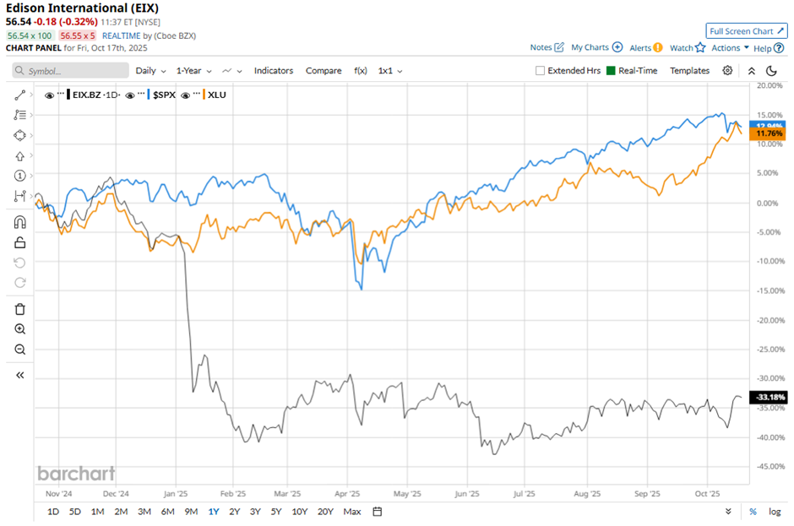This screenshot has width=794, height=526.
Task: Open XLU series options ellipsis
Action: pos(197,94)
